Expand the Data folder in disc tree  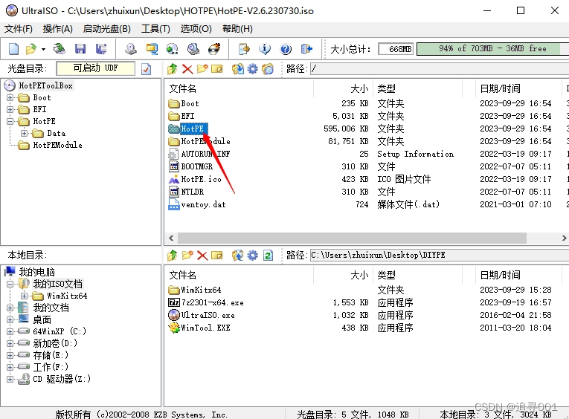[x=24, y=134]
